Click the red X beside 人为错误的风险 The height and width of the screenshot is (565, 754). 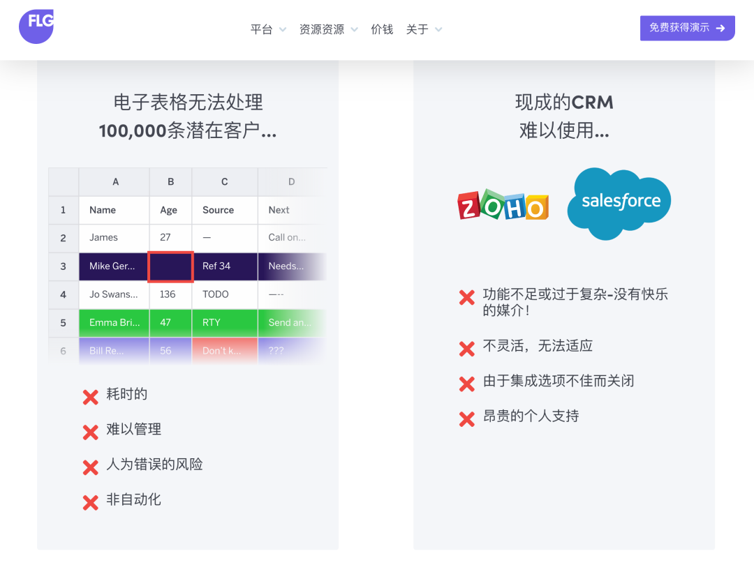pos(90,467)
